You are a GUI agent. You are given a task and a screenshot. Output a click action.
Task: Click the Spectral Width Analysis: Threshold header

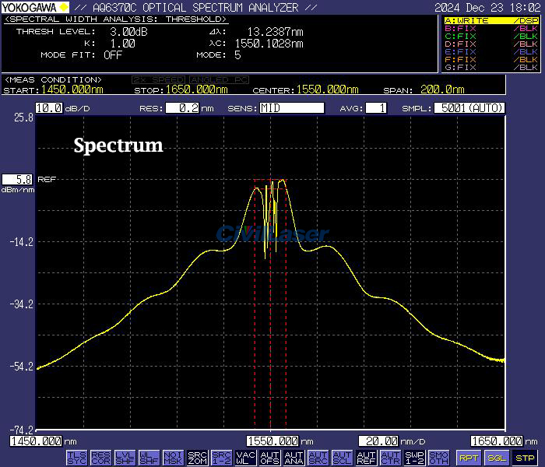click(116, 19)
